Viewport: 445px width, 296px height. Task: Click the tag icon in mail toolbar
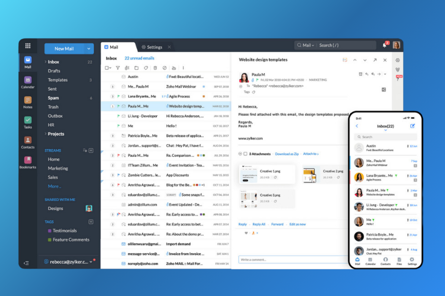point(146,68)
